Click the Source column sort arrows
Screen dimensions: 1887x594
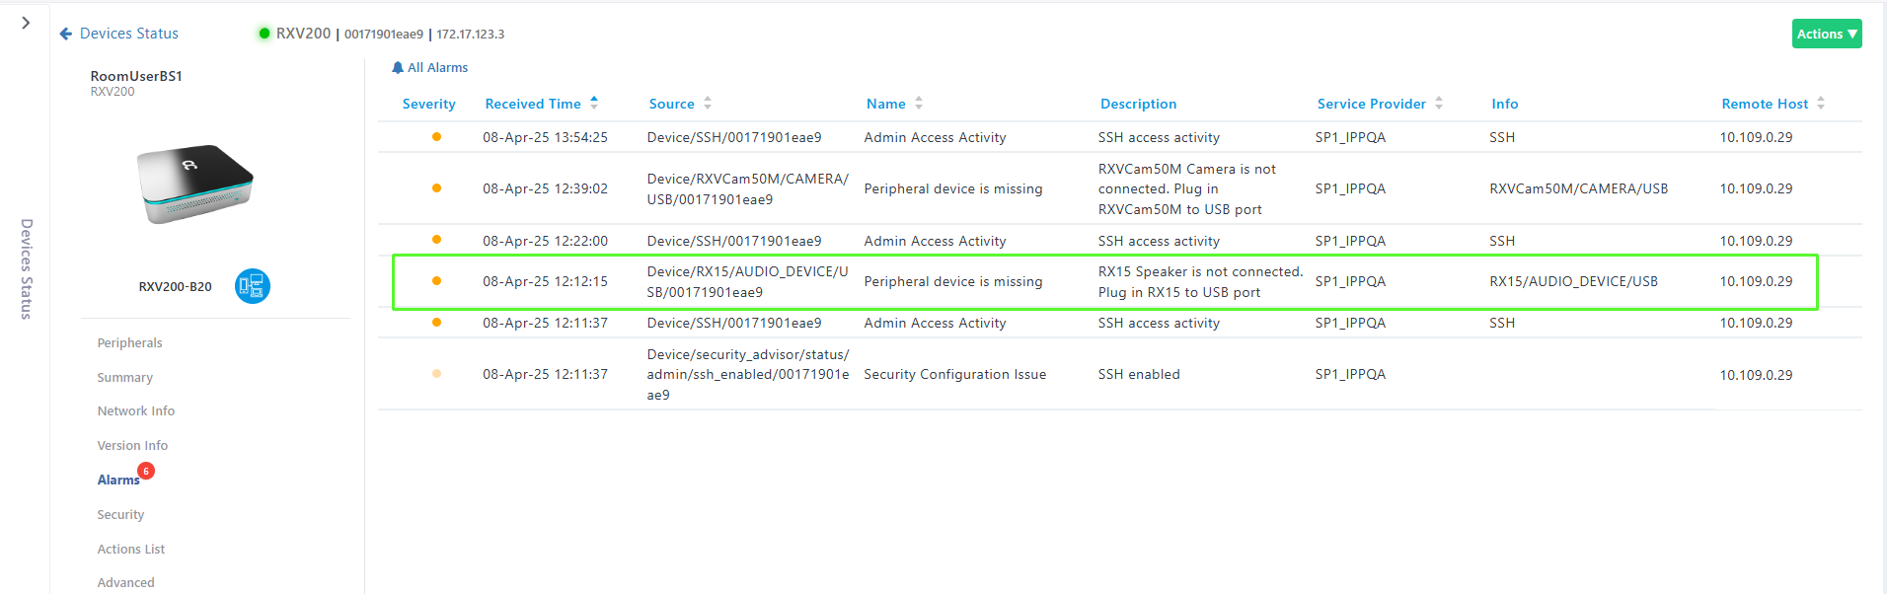(x=708, y=104)
